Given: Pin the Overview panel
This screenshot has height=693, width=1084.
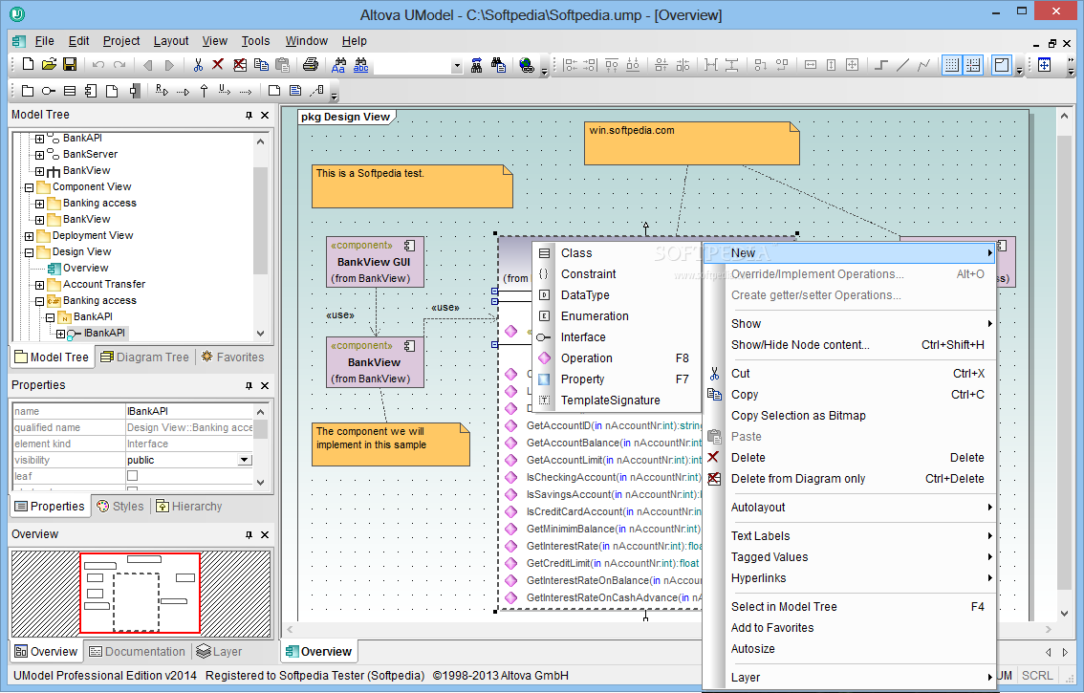Looking at the screenshot, I should coord(249,534).
